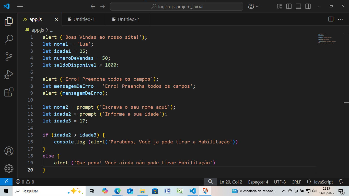Open Word from the taskbar

tap(168, 191)
